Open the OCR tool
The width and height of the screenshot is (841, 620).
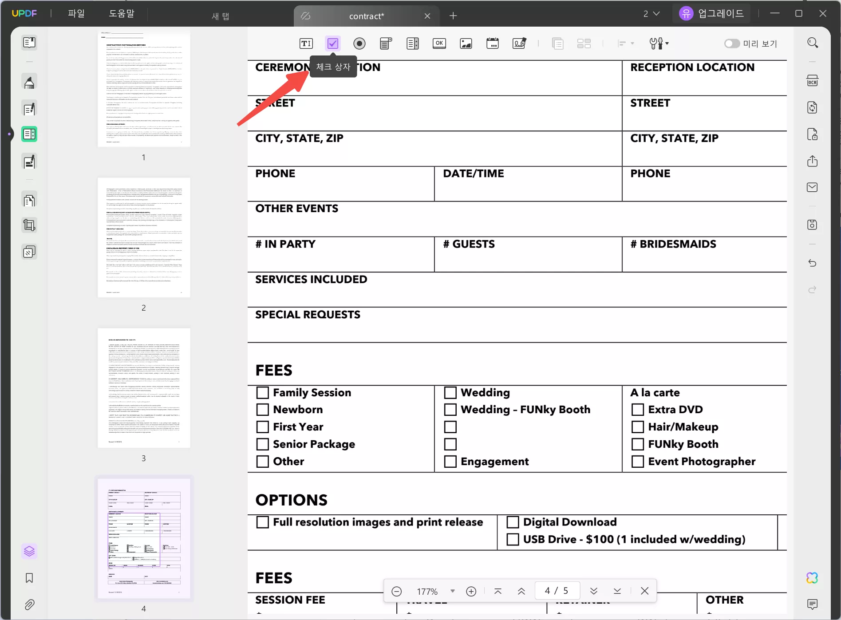click(x=813, y=81)
